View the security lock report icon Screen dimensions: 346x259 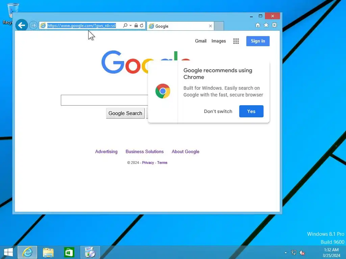click(x=136, y=25)
